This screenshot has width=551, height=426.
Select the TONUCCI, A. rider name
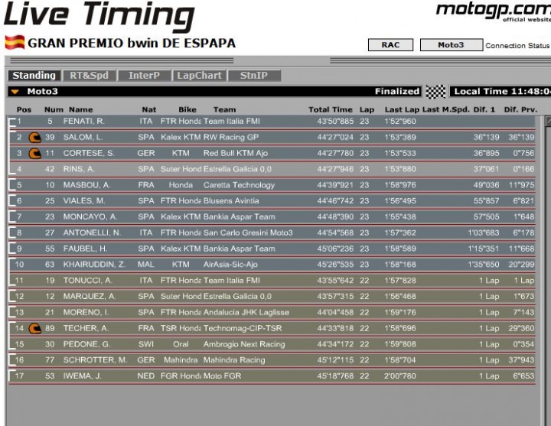[87, 281]
